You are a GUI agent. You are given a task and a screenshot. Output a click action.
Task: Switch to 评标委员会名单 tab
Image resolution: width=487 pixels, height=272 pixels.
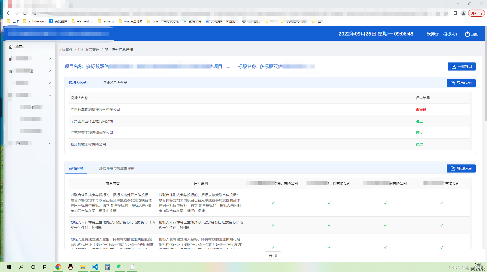115,83
